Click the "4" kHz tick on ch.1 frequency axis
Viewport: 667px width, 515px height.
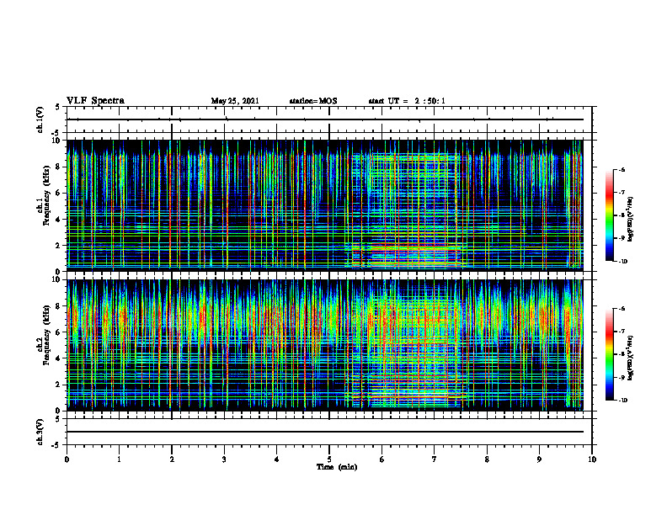click(59, 220)
